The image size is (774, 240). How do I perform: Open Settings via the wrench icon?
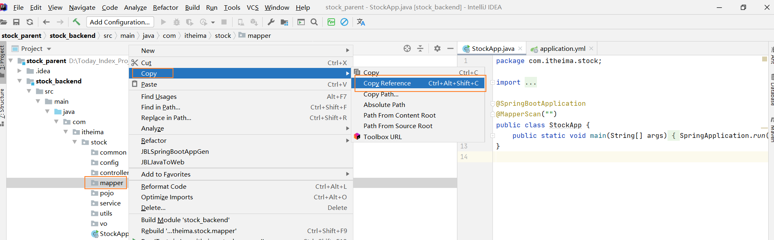(271, 22)
